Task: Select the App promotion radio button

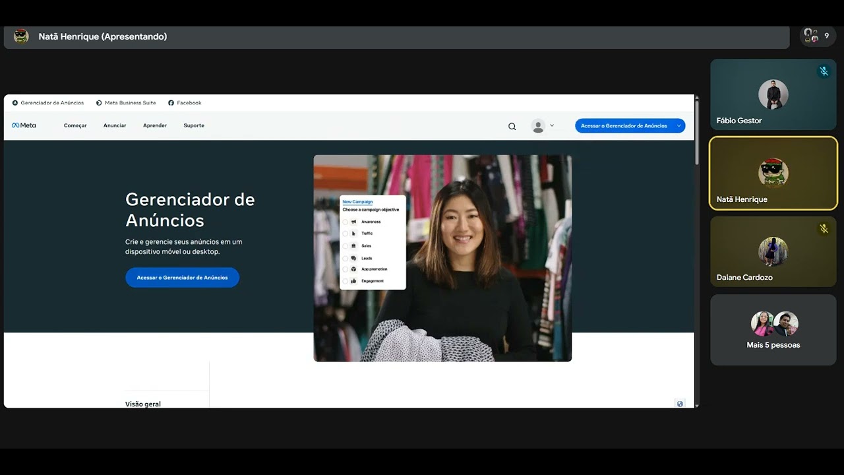Action: [345, 269]
